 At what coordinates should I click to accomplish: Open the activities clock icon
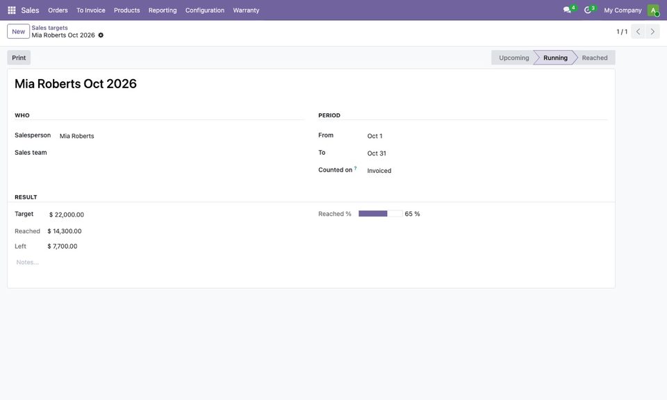(x=588, y=10)
